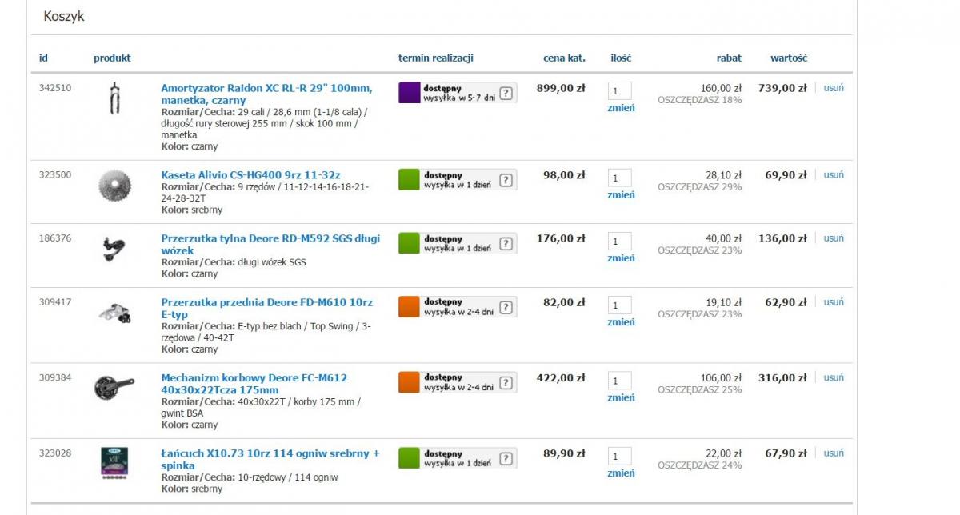Click quantity field for Łańcuch X10.73
The width and height of the screenshot is (960, 515).
(619, 456)
